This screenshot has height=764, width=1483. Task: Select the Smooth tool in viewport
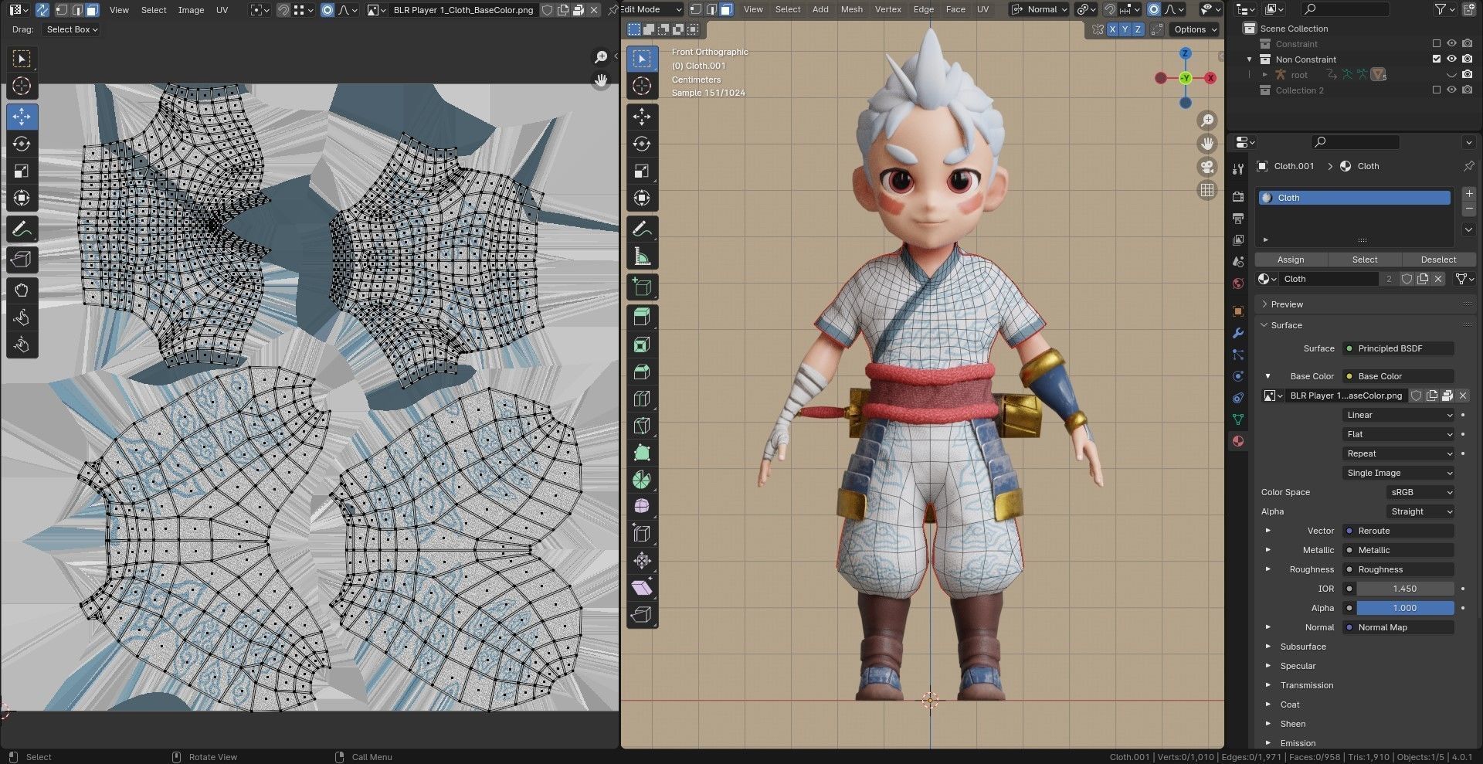(x=642, y=507)
